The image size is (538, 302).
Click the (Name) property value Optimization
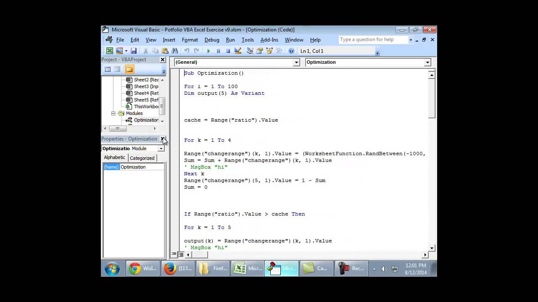point(142,167)
